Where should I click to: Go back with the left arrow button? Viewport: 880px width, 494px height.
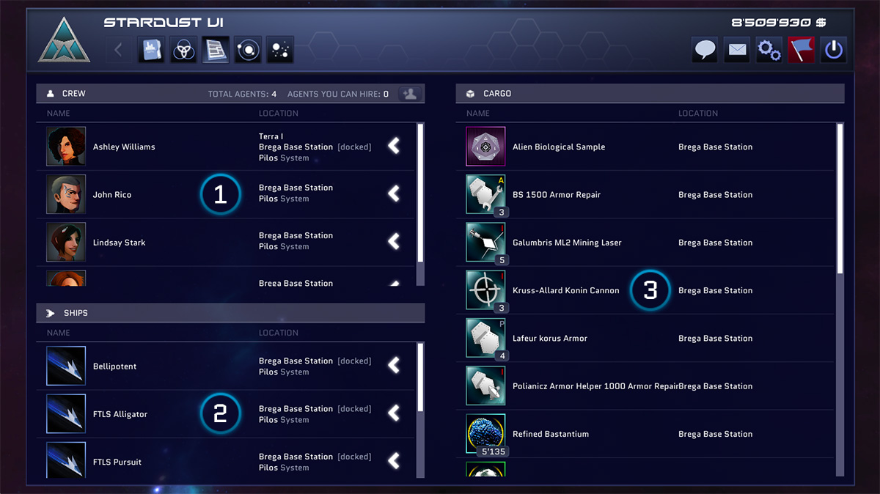pos(119,50)
